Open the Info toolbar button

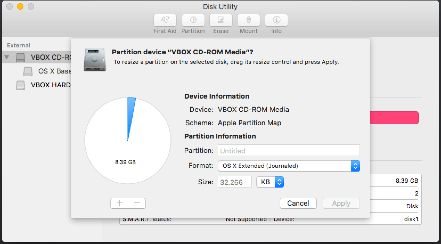click(x=276, y=20)
